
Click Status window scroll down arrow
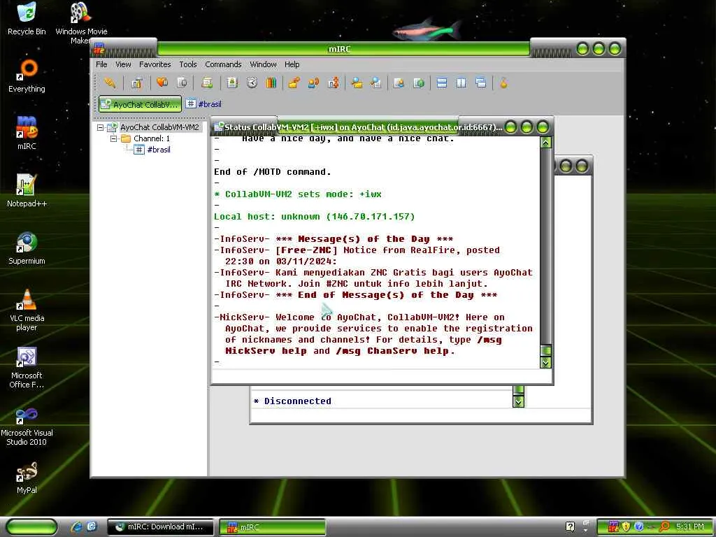coord(545,363)
